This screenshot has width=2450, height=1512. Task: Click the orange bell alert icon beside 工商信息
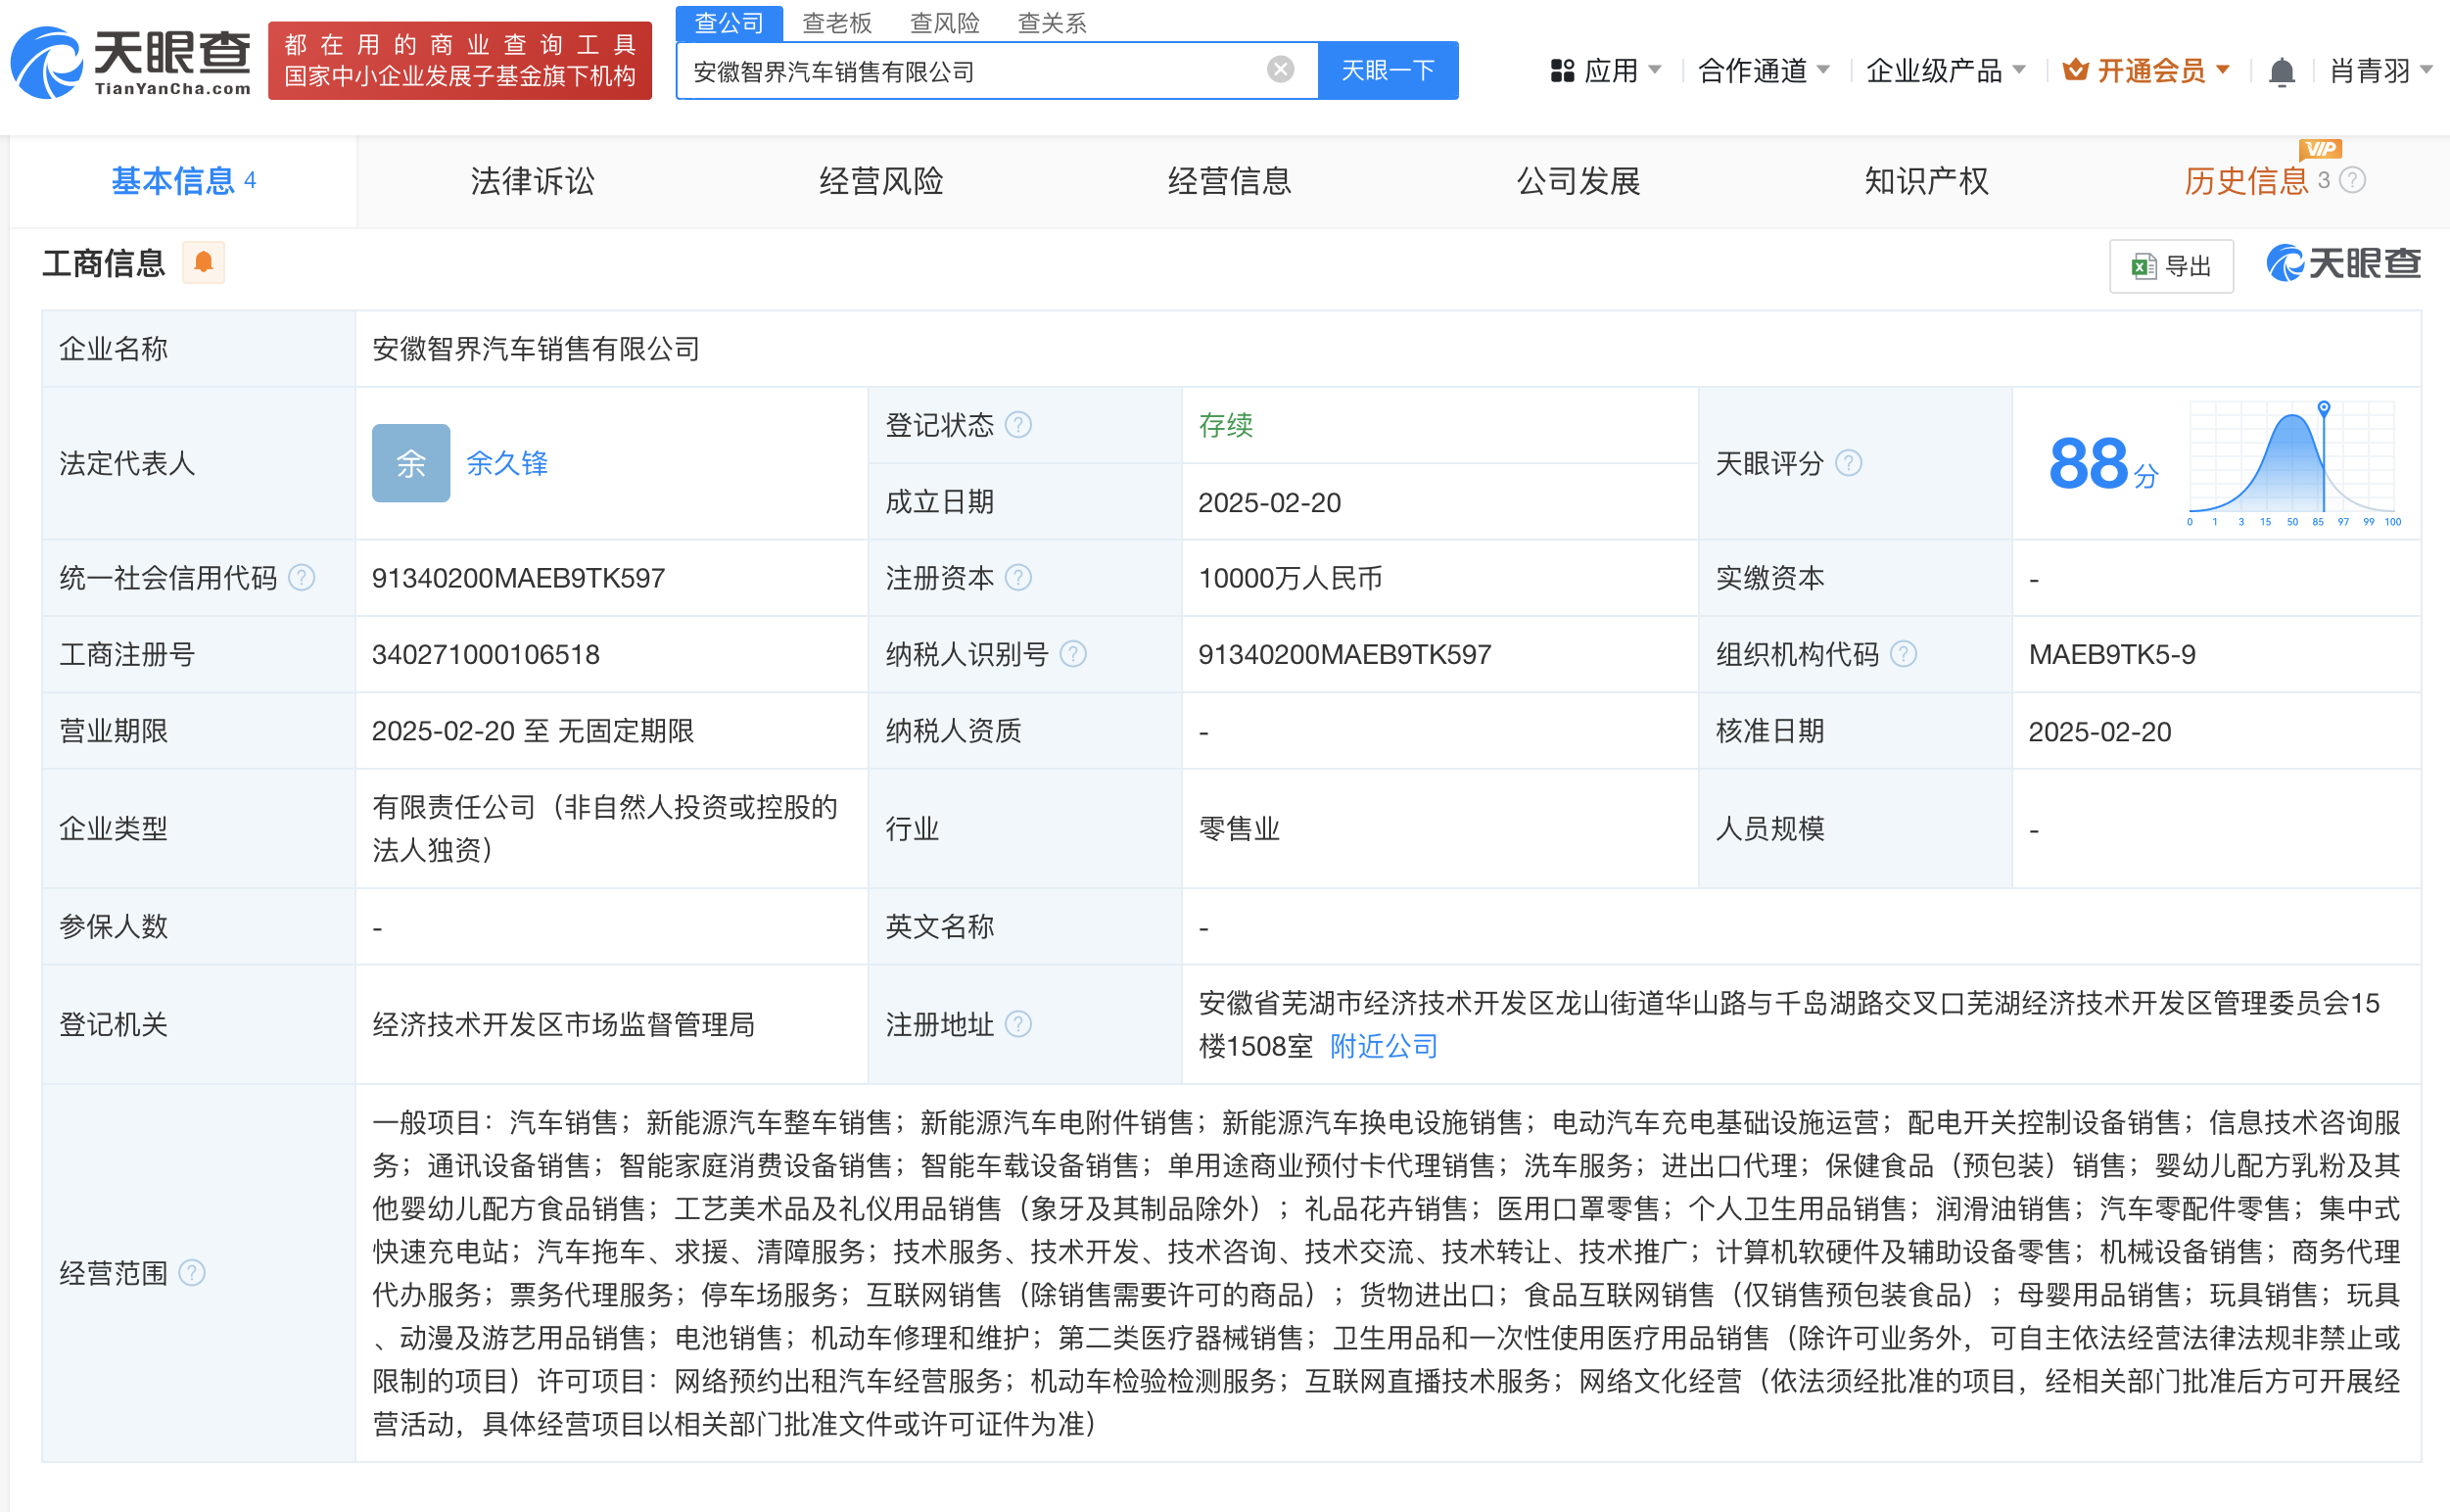[x=203, y=262]
